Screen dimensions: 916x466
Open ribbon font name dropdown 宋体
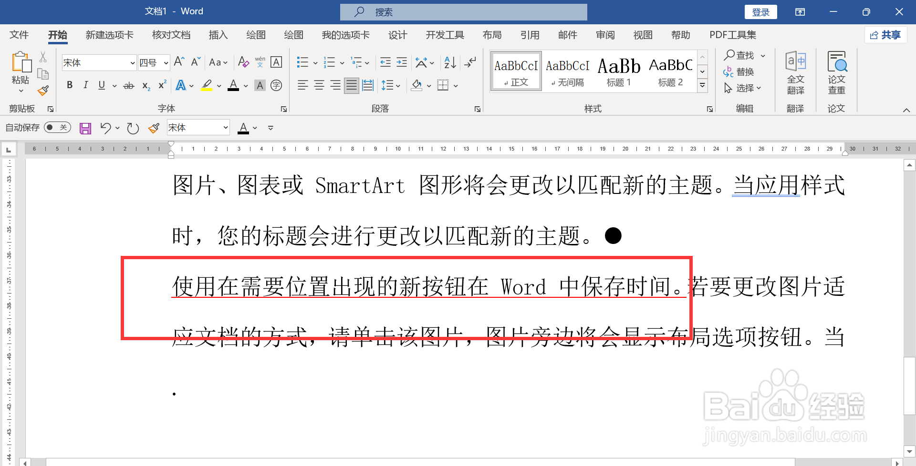pos(132,63)
